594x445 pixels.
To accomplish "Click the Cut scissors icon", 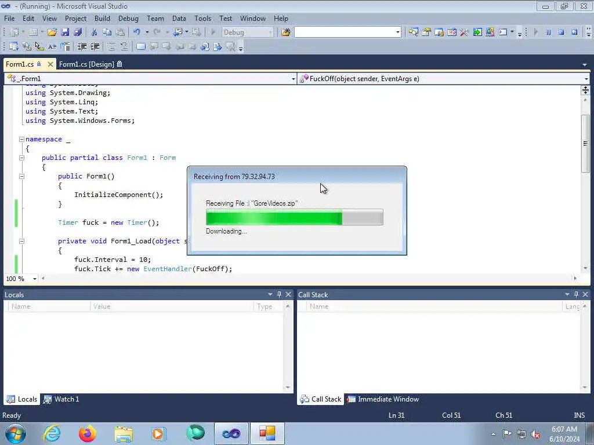I will tap(95, 32).
